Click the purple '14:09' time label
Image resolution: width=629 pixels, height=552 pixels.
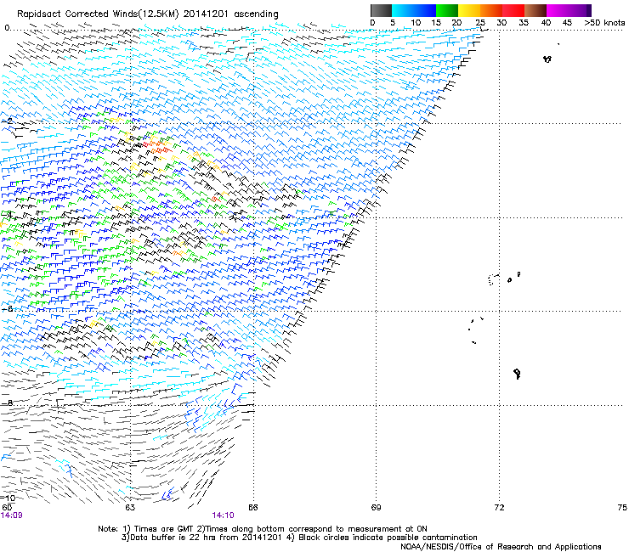[12, 515]
